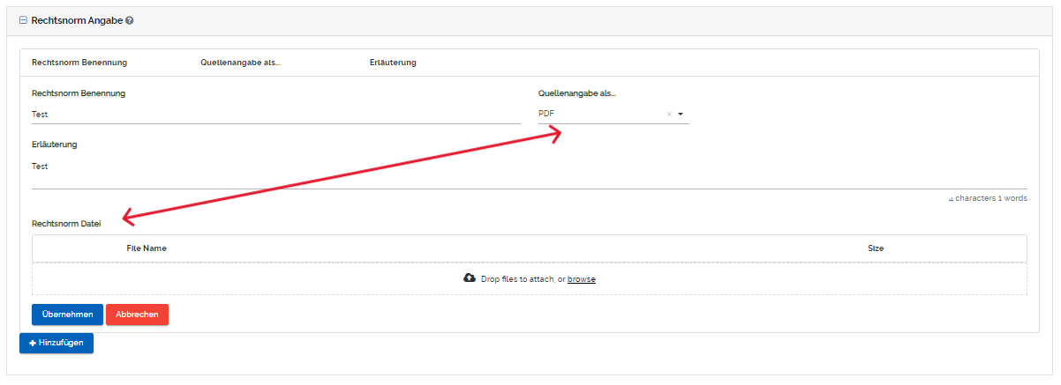Click the File Name column header
Image resolution: width=1061 pixels, height=385 pixels.
click(147, 248)
